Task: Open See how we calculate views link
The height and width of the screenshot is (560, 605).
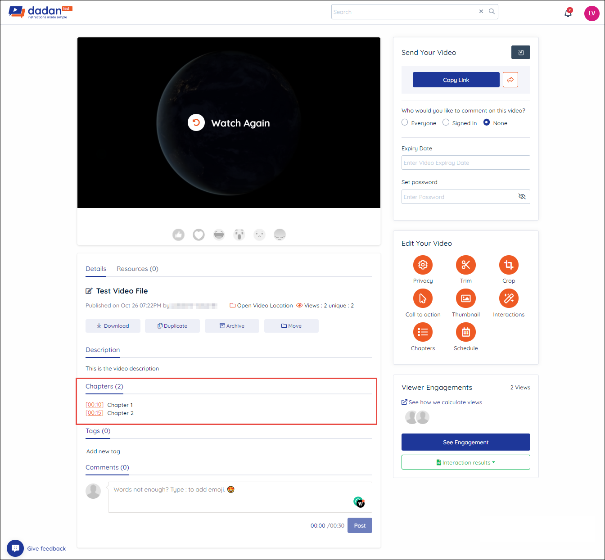Action: (442, 402)
